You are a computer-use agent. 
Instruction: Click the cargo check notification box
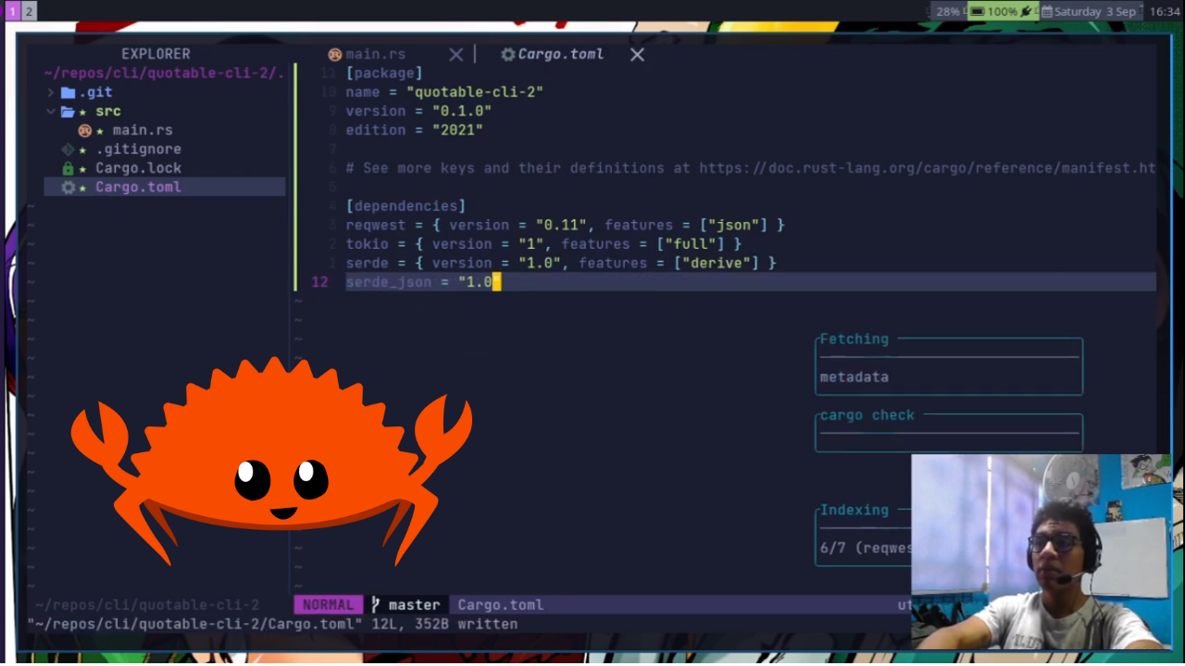[949, 433]
